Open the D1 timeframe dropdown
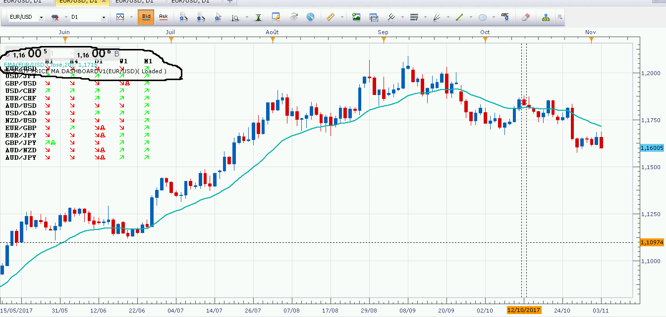This screenshot has width=666, height=317. click(x=103, y=17)
